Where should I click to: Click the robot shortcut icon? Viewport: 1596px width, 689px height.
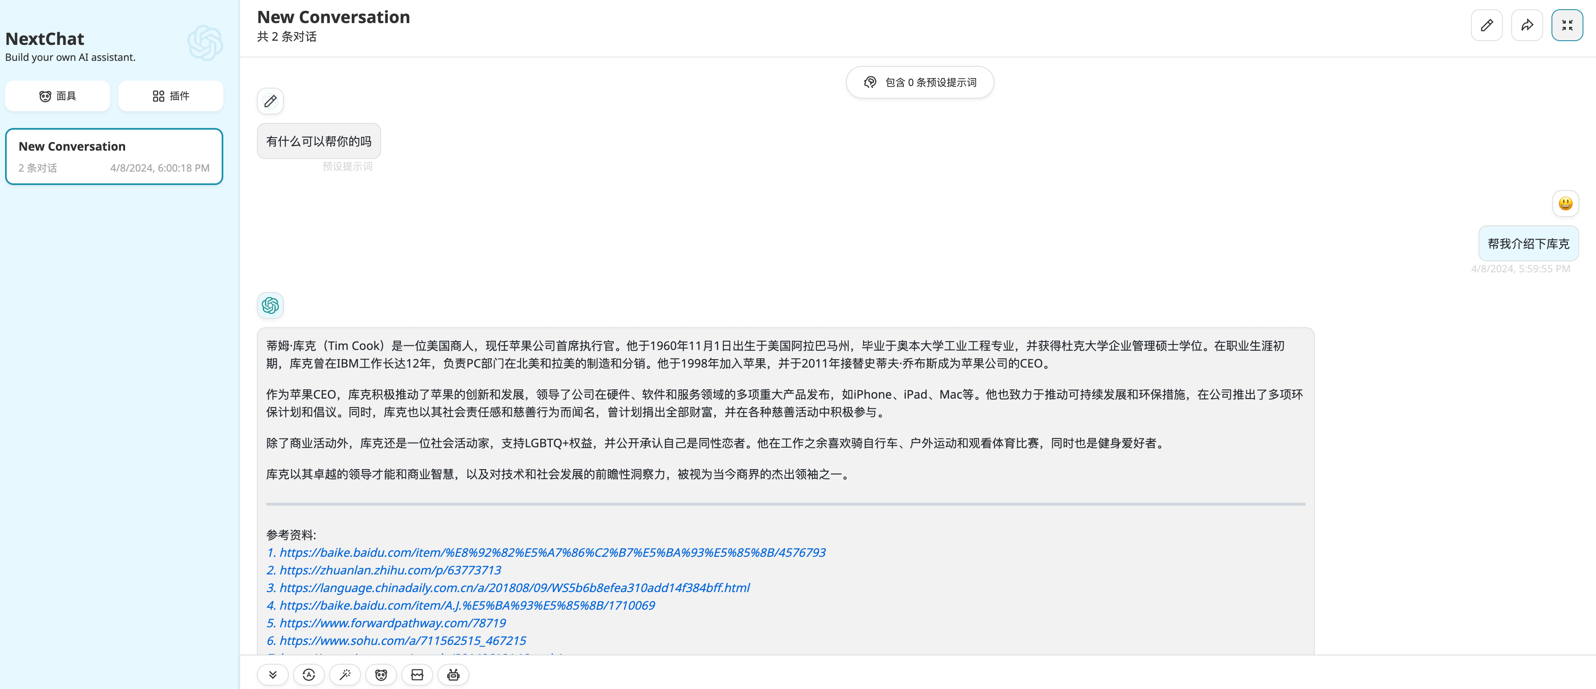pos(453,675)
